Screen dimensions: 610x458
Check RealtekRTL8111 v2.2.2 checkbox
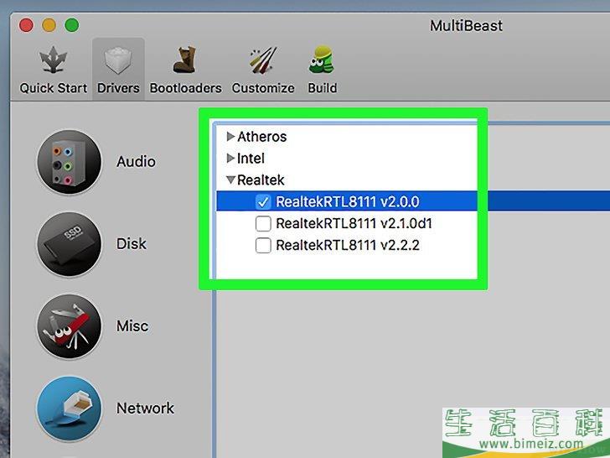263,245
